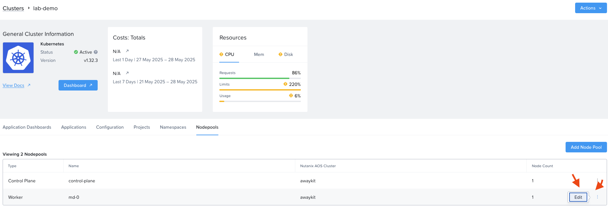Expand the Actions dropdown
608x209 pixels.
[591, 8]
